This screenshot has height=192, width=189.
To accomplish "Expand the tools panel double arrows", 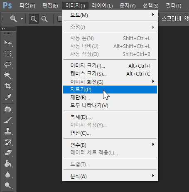I will click(3, 29).
